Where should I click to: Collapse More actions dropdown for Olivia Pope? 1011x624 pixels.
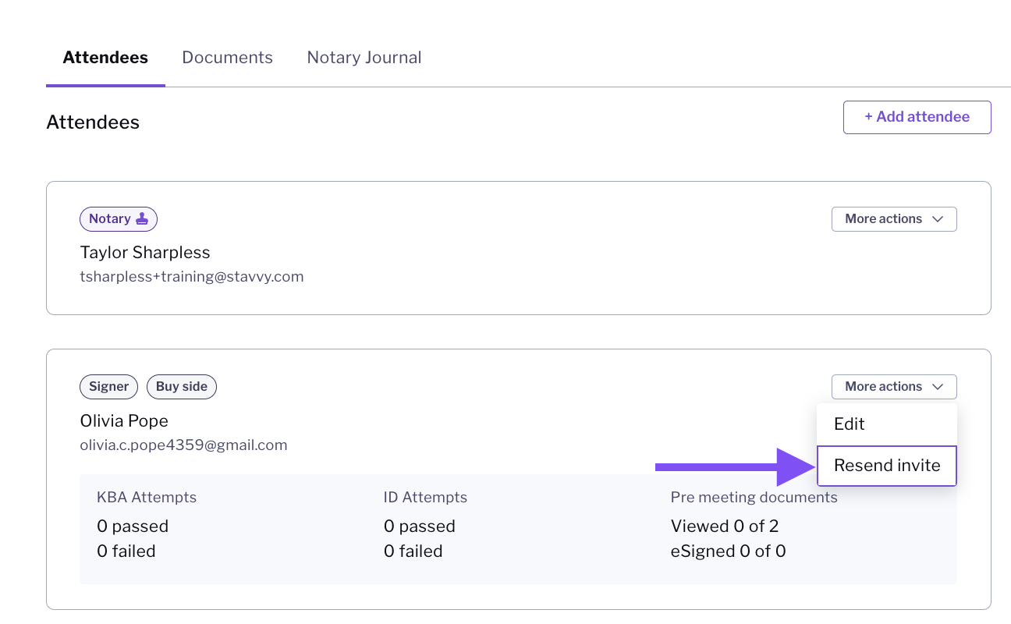pos(894,387)
